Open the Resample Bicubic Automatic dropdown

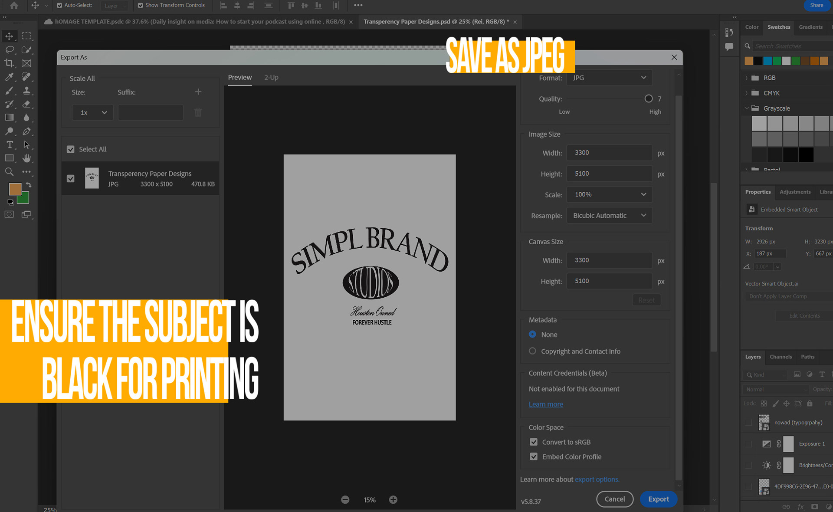609,216
